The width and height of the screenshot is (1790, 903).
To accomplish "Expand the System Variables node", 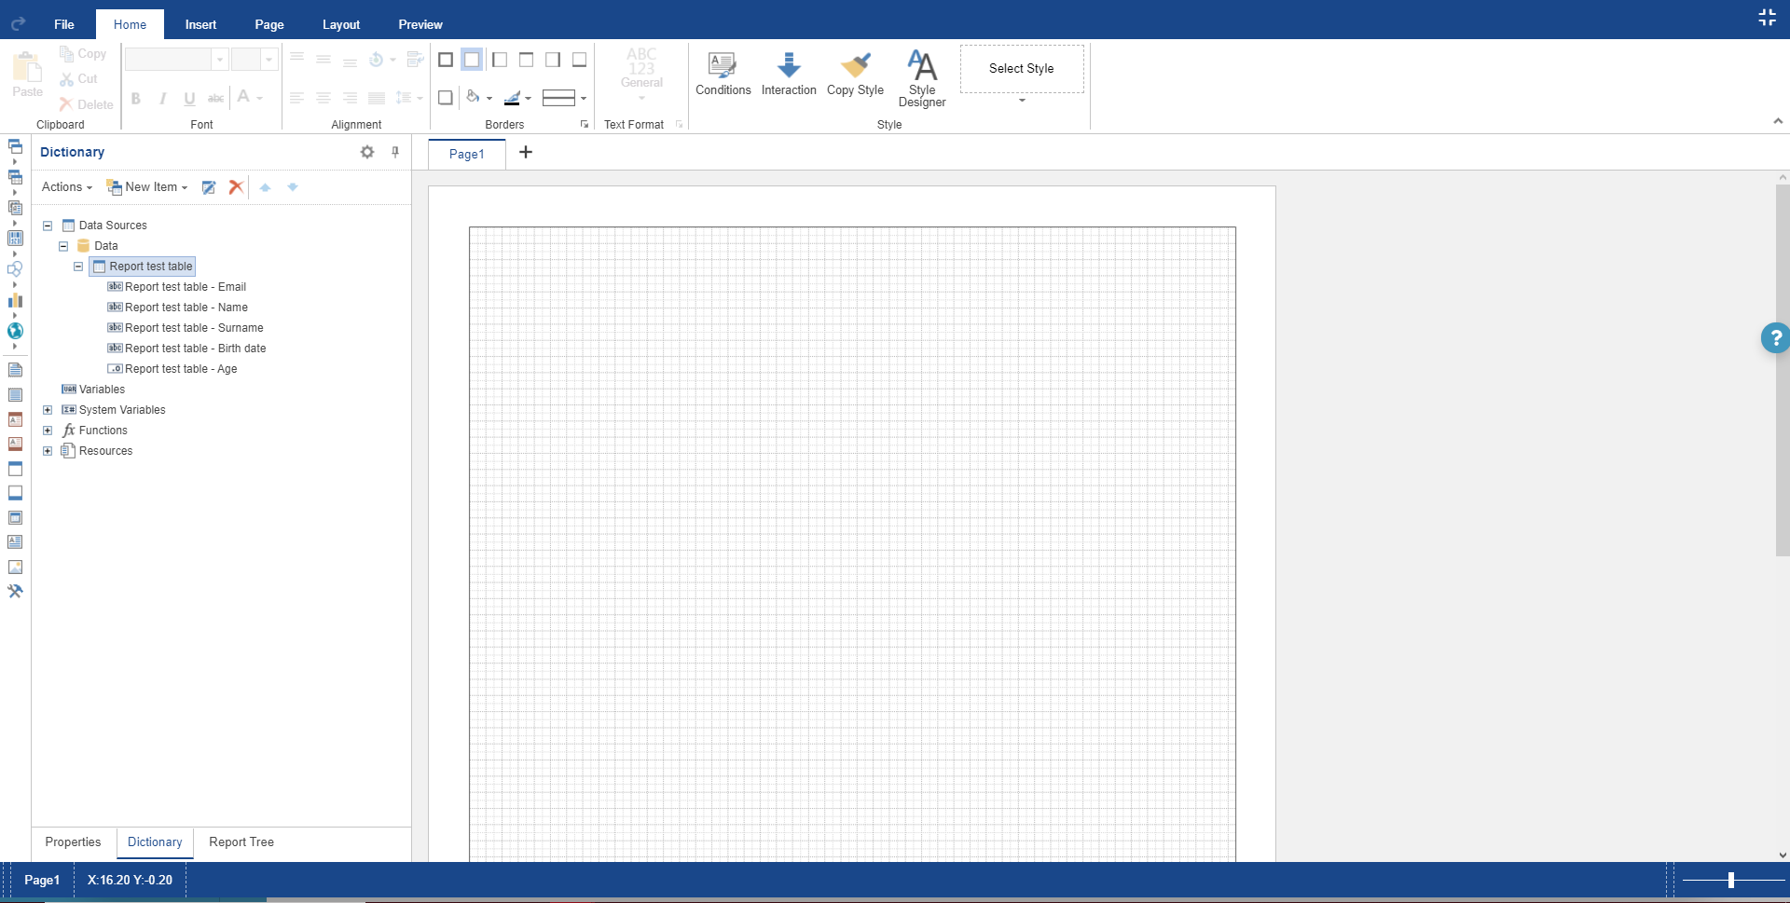I will 48,410.
